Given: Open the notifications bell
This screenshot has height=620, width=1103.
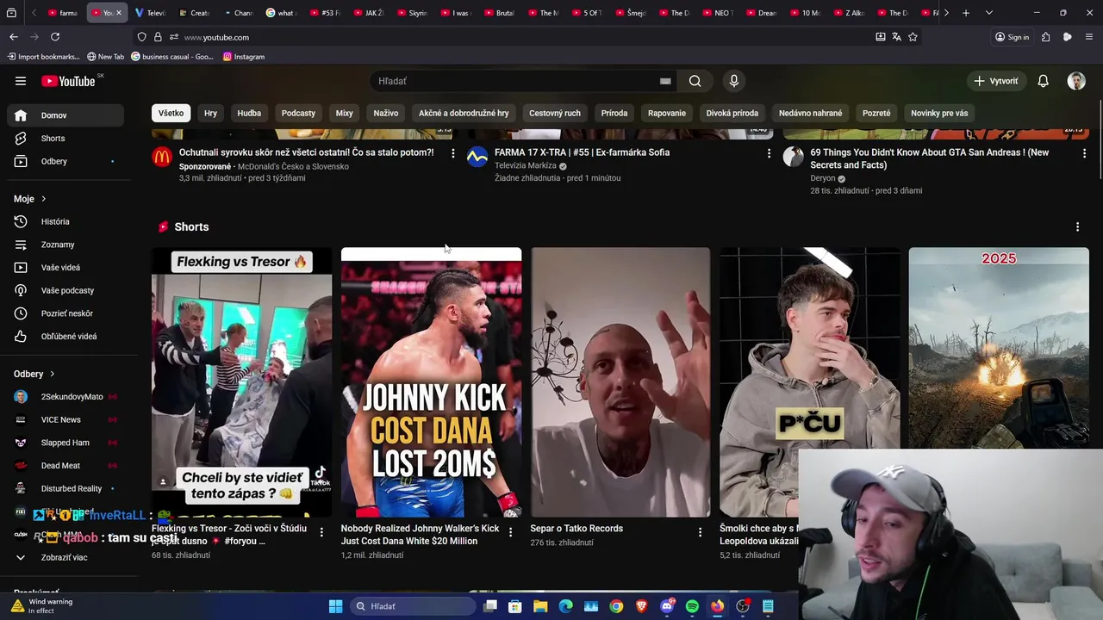Looking at the screenshot, I should pyautogui.click(x=1043, y=81).
